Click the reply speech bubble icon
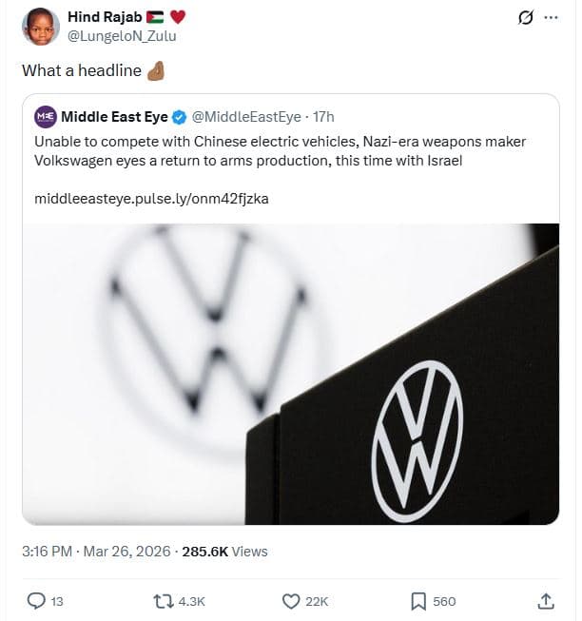582x621 pixels. [36, 600]
